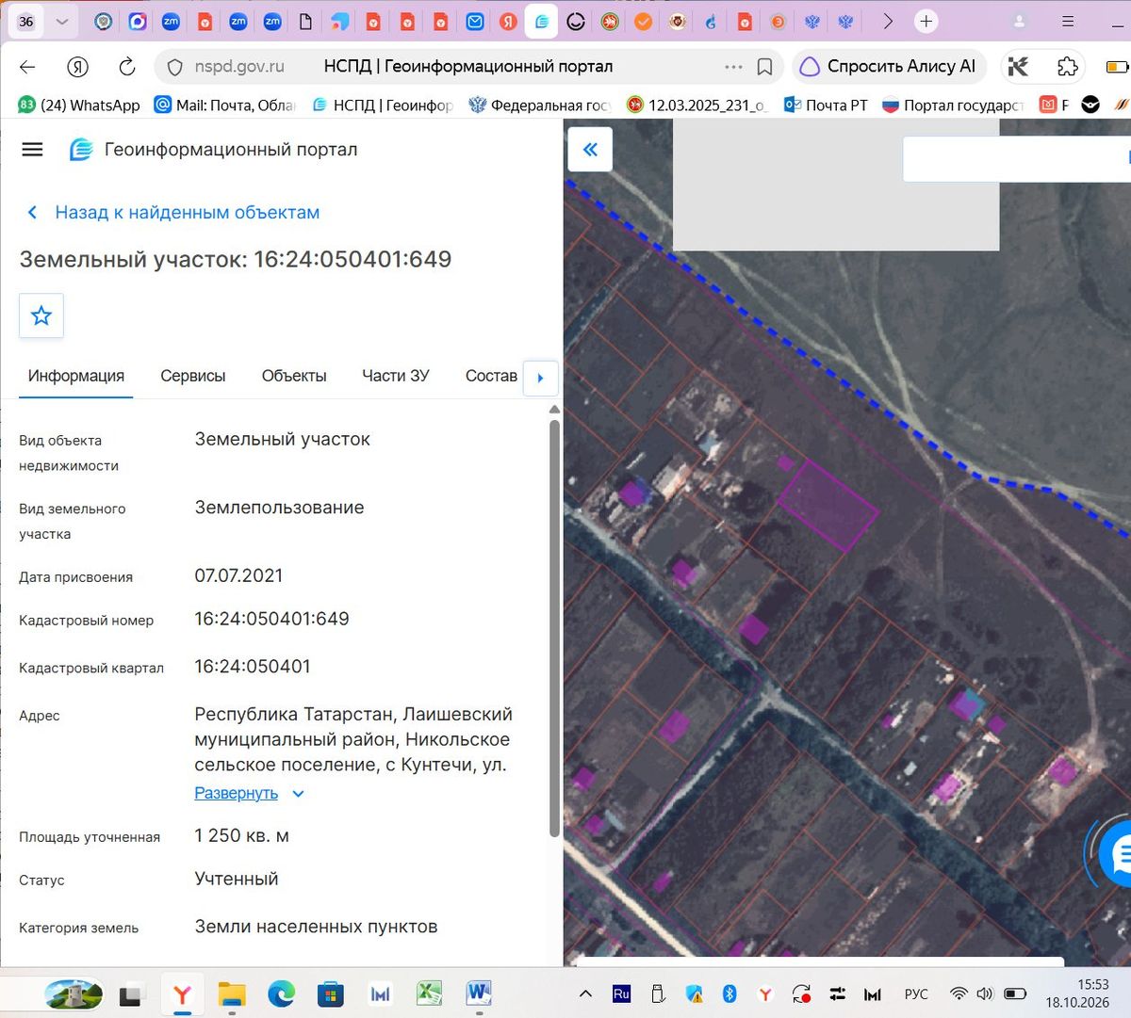The image size is (1131, 1018).
Task: Click the address bar showing nspd.gov.ru
Action: (x=469, y=67)
